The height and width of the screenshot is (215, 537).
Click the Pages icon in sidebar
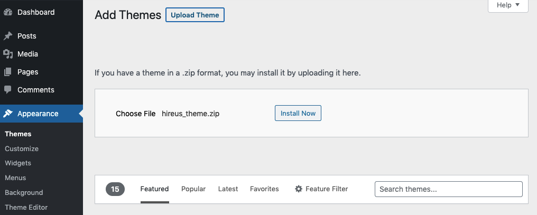pyautogui.click(x=8, y=72)
